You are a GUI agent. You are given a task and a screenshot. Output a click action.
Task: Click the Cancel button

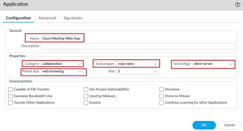(229, 125)
